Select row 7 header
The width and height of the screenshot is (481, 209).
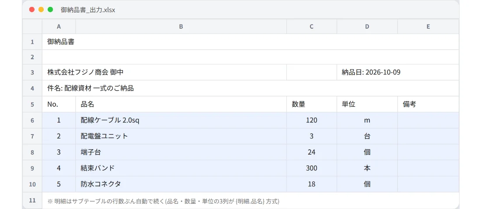pyautogui.click(x=32, y=136)
